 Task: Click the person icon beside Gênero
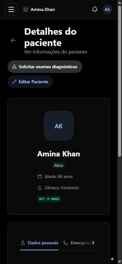point(40,188)
